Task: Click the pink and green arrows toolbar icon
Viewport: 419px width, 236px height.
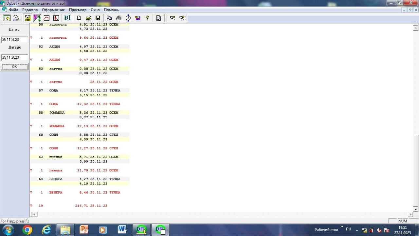Action: coord(37,18)
